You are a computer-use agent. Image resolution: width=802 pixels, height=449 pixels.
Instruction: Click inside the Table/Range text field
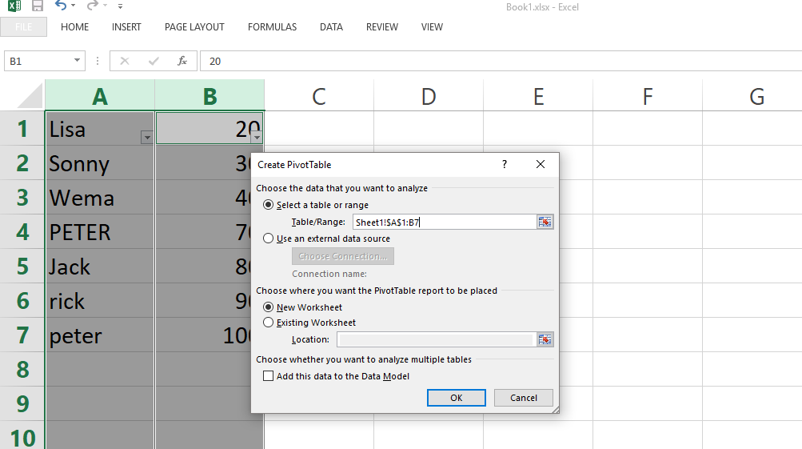[x=444, y=222]
